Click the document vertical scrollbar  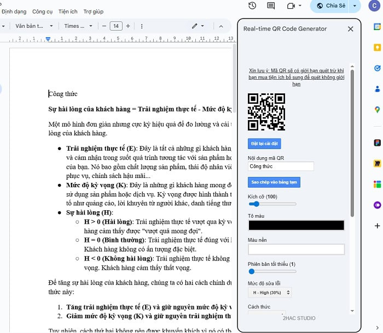[x=234, y=79]
